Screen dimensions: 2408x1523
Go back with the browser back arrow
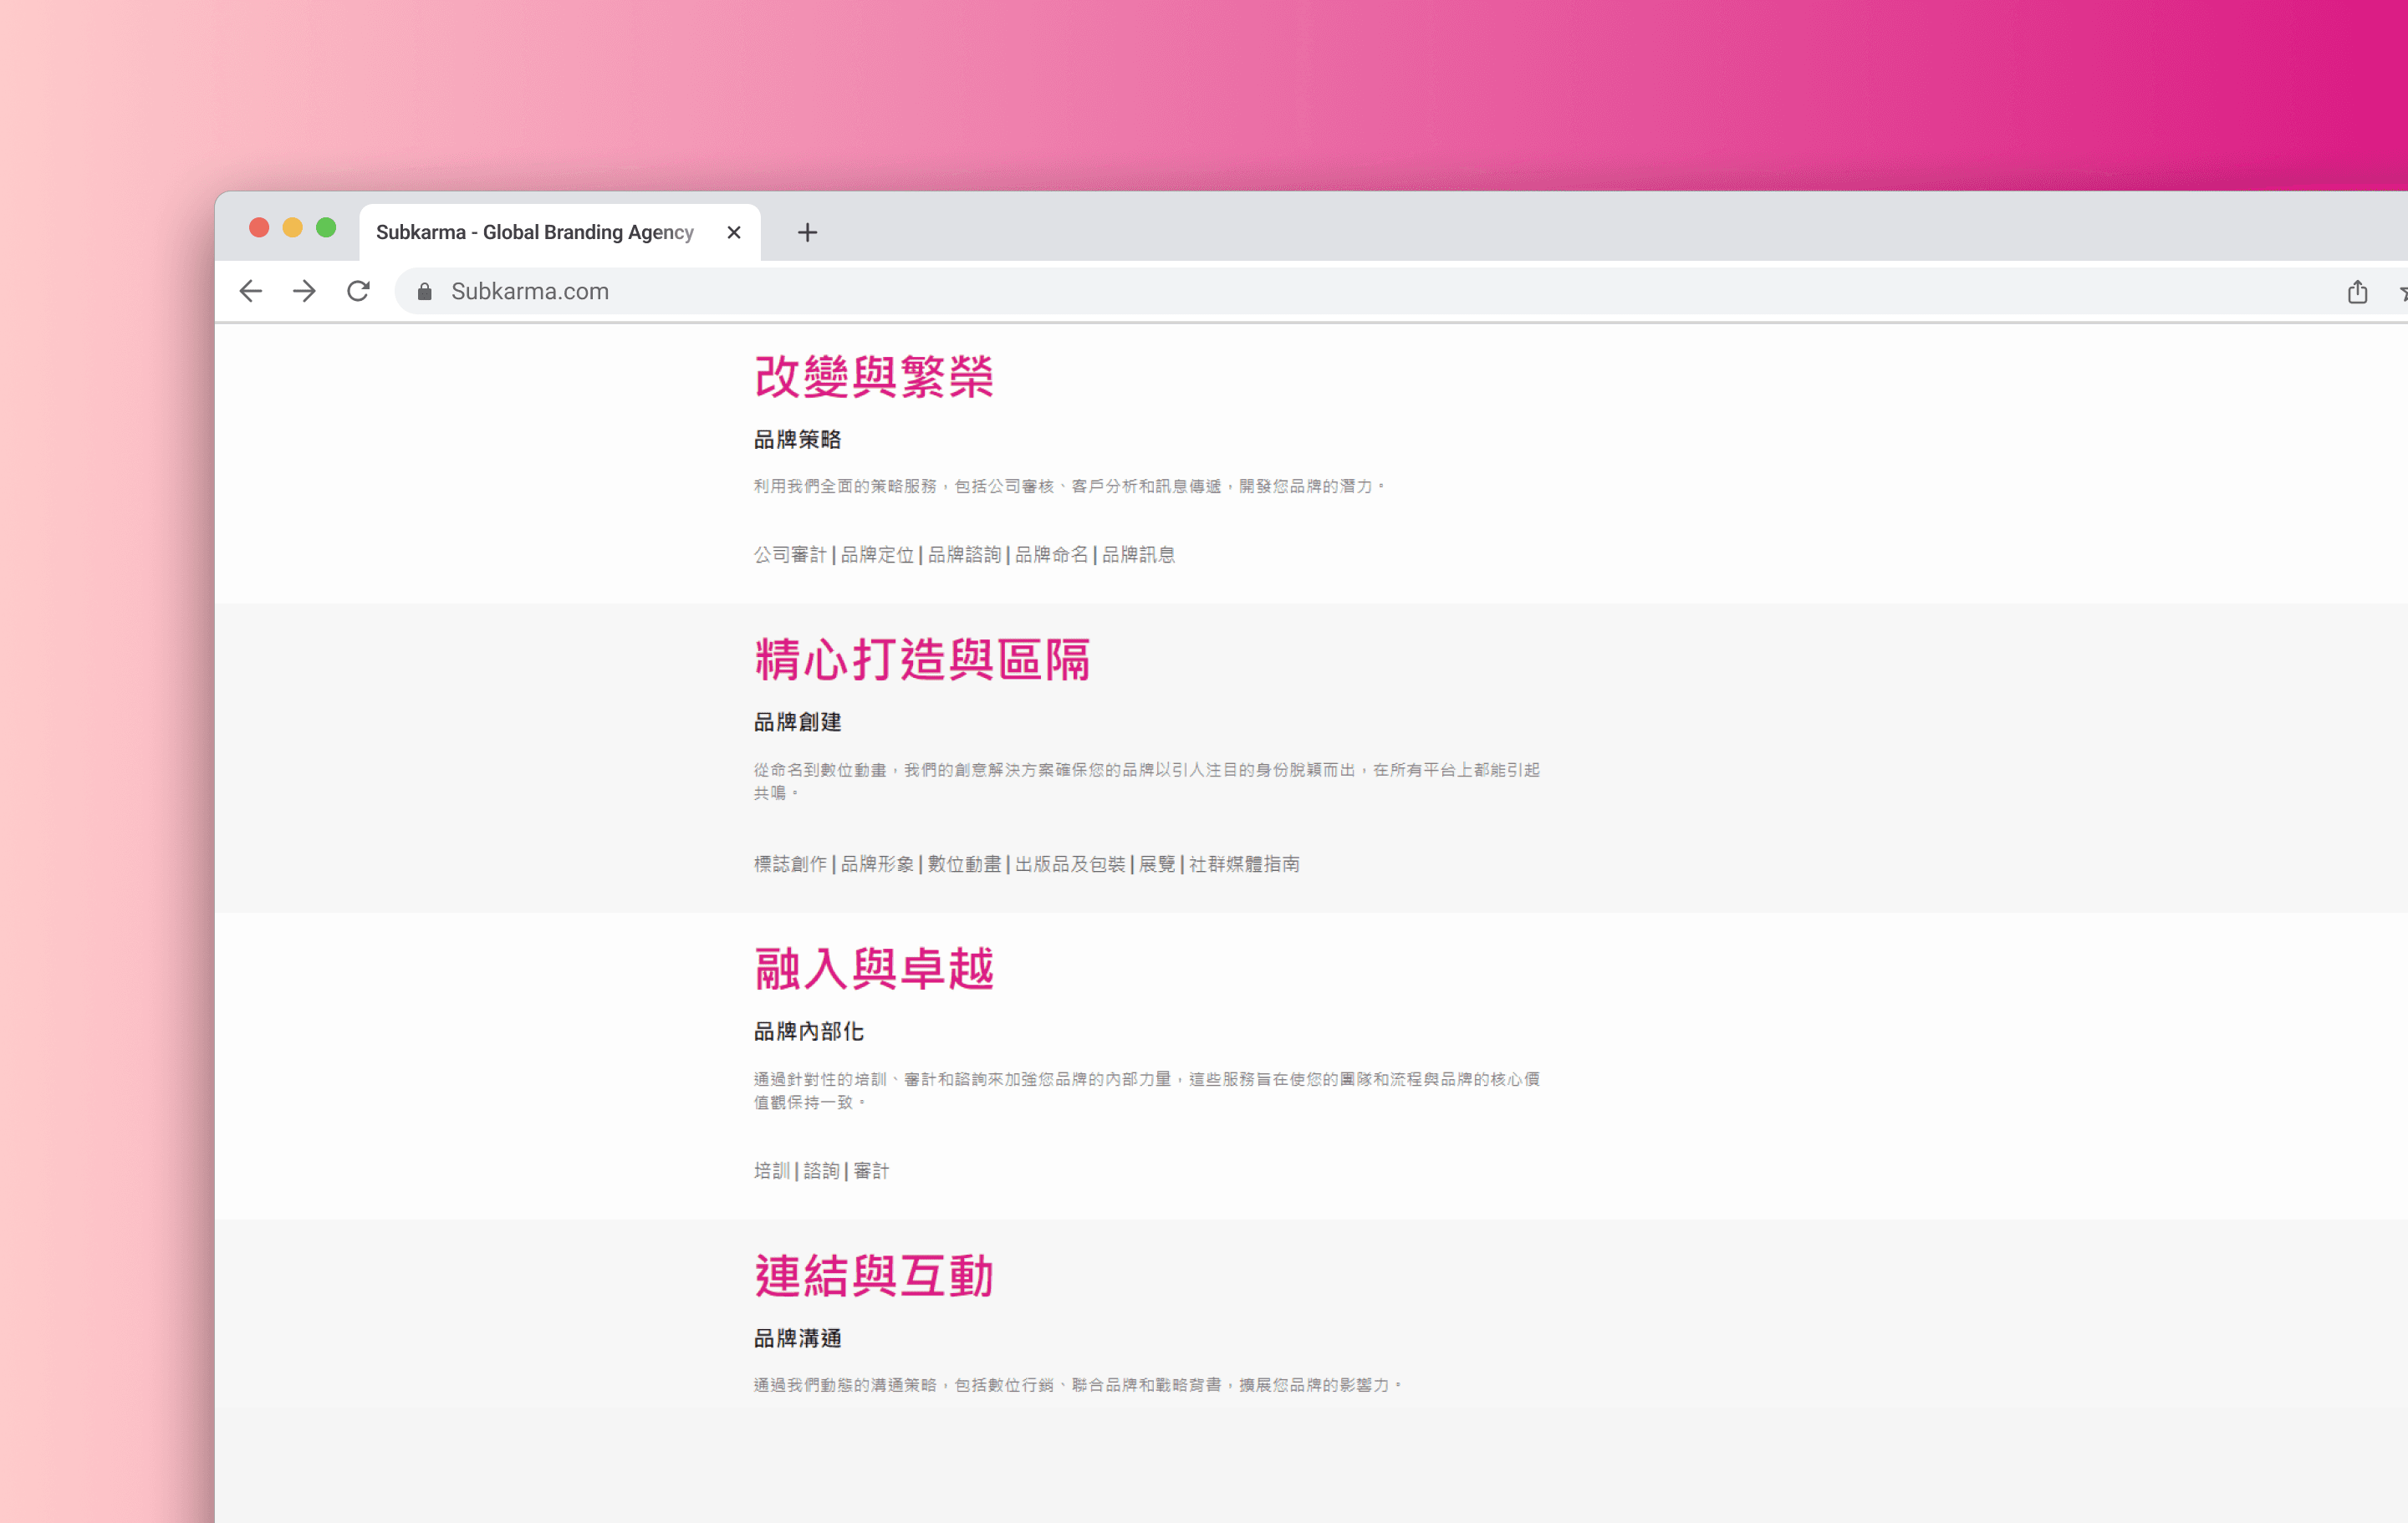(x=251, y=291)
